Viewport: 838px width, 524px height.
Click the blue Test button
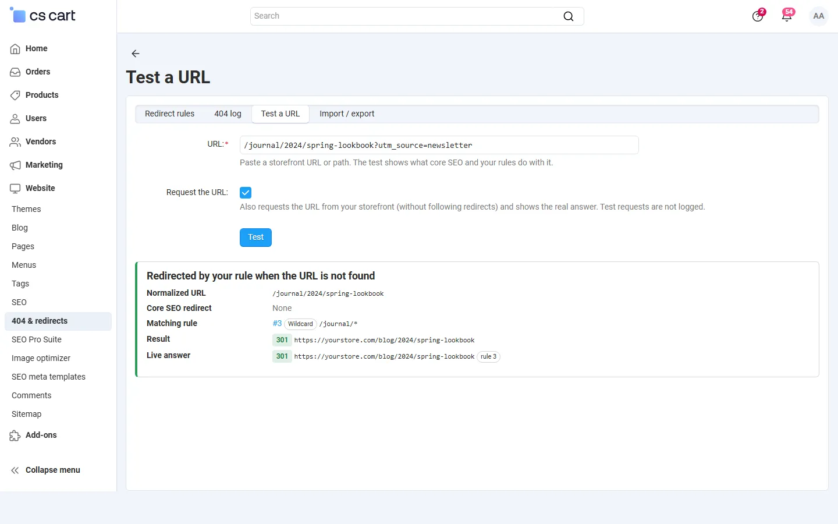(x=256, y=238)
